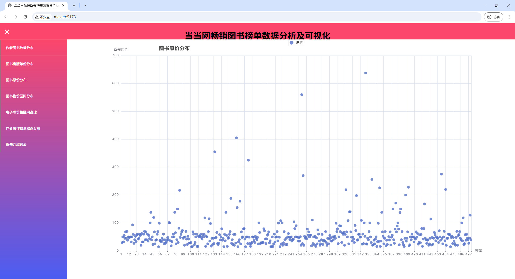This screenshot has width=515, height=279.
Task: Click the chart title 图书原价分布
Action: click(x=174, y=48)
